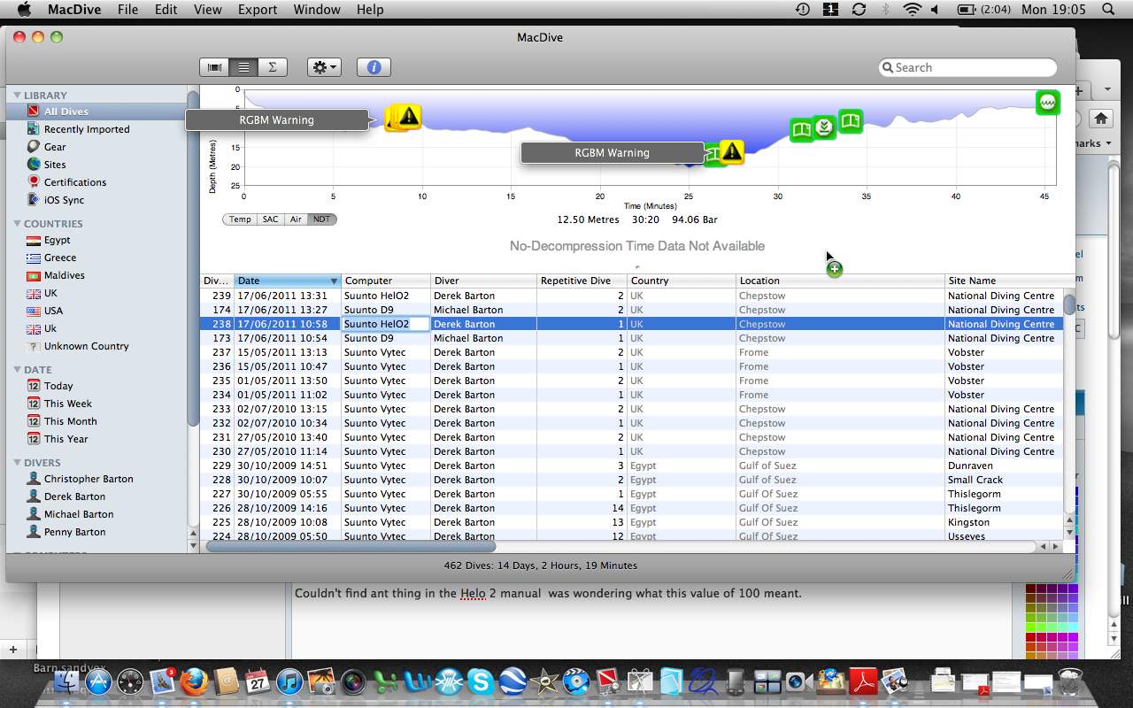
Task: Open the statistics (sigma) view
Action: click(x=273, y=67)
